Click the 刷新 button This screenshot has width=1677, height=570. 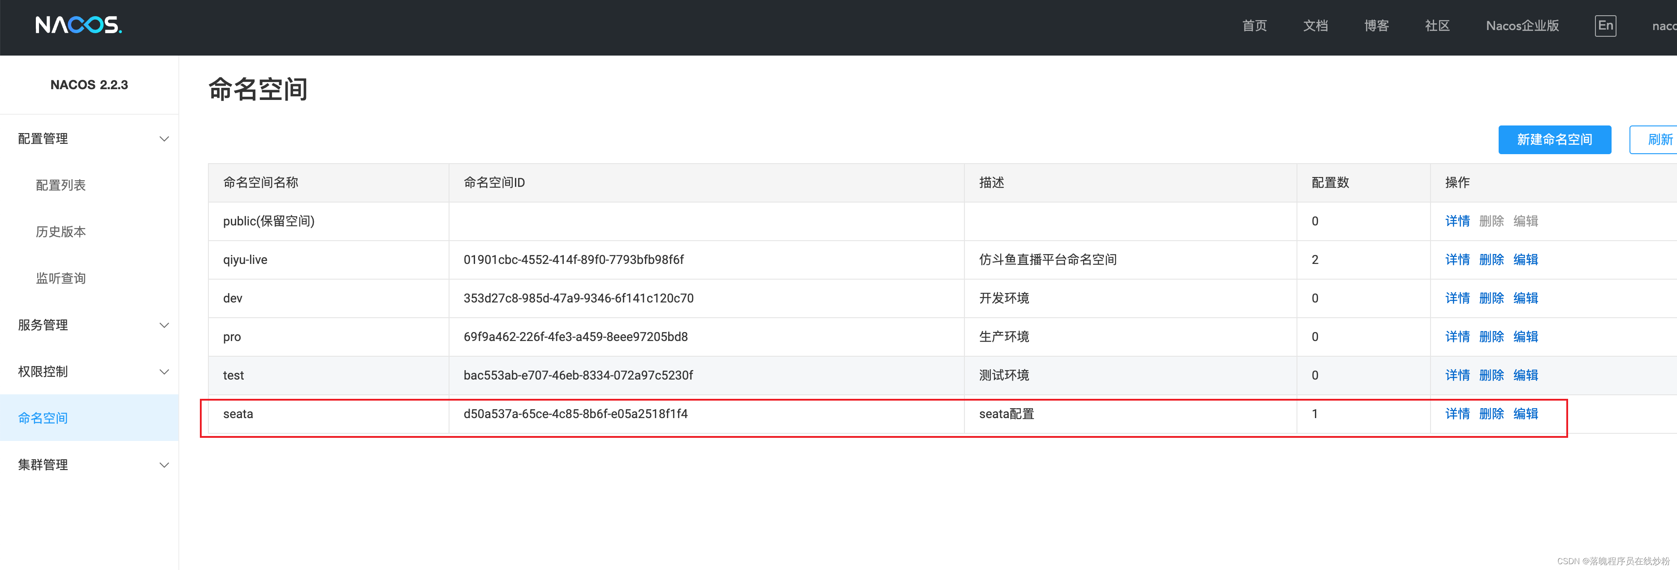pos(1654,140)
